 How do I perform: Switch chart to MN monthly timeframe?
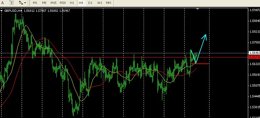pos(109,3)
